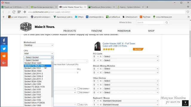Open 2checkout.com bookmark

point(130,17)
